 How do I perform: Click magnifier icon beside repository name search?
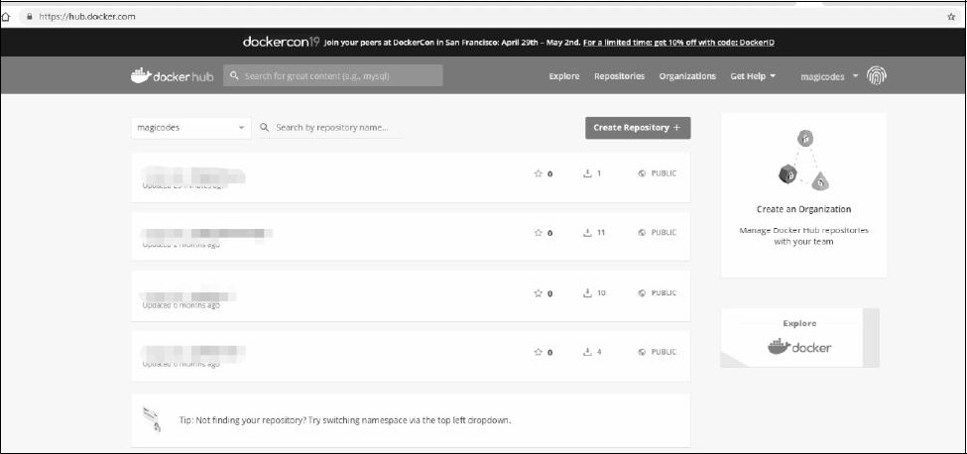tap(265, 128)
